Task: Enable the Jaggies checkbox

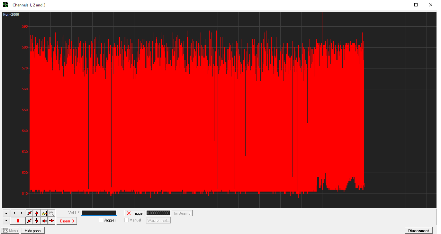Action: pyautogui.click(x=101, y=220)
